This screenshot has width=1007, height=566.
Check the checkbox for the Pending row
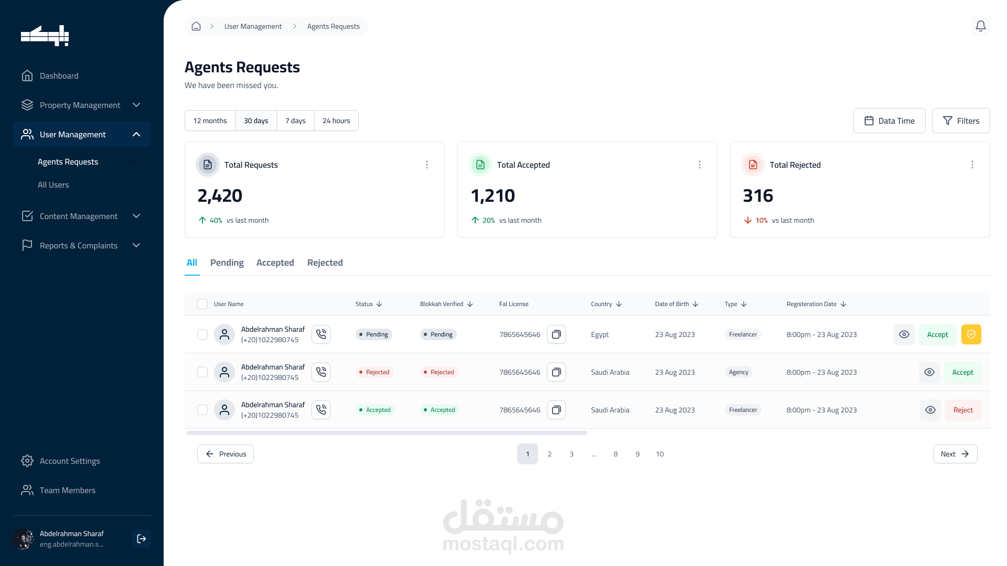click(x=202, y=334)
